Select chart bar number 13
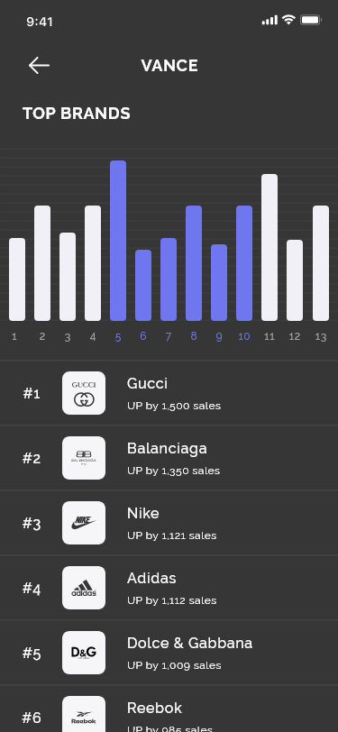 coord(321,263)
